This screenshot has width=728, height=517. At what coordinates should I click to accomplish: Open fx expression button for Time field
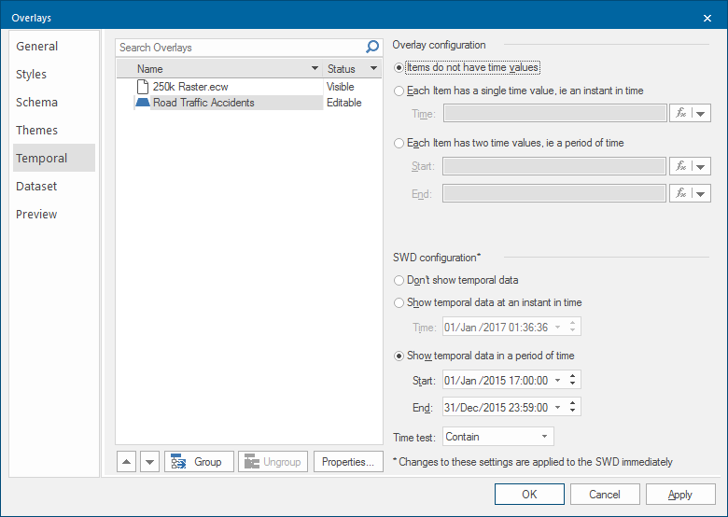point(681,113)
